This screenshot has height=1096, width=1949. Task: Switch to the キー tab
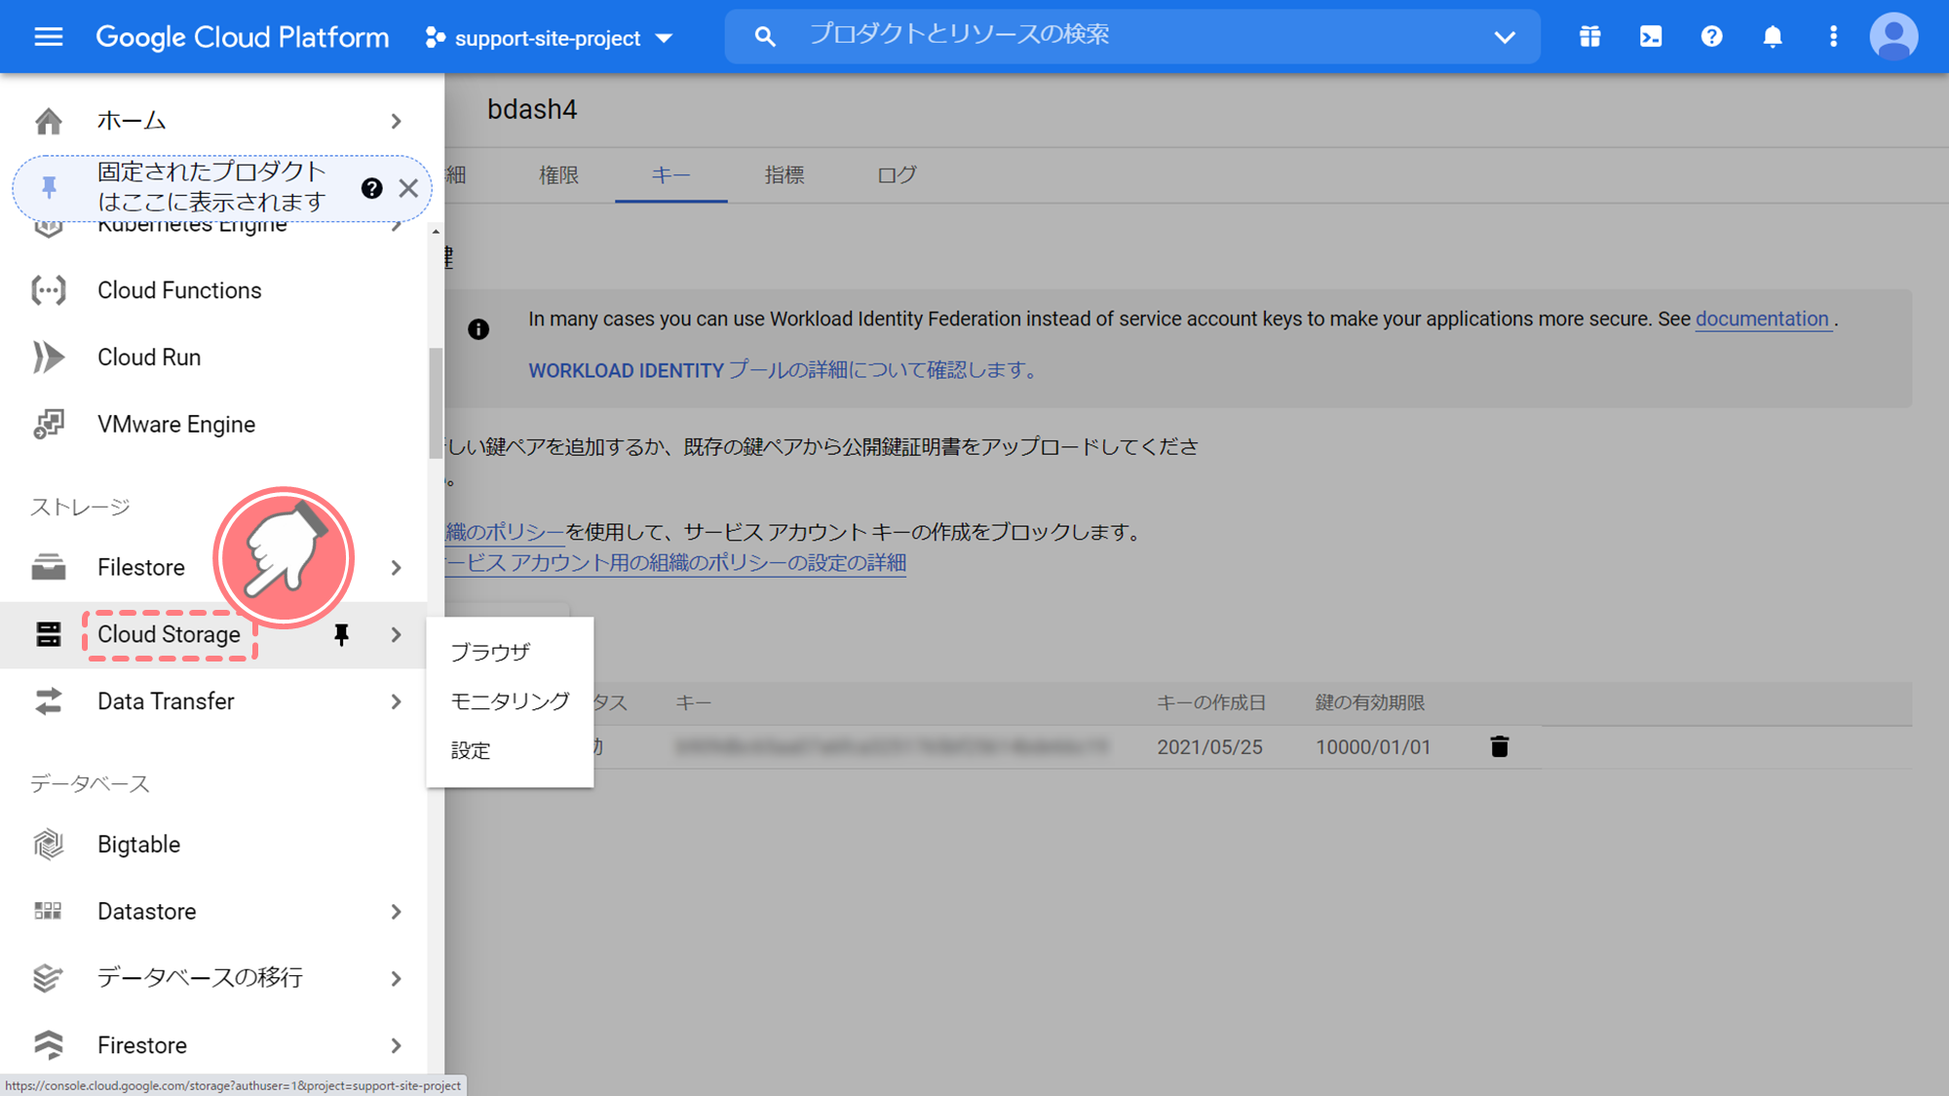670,175
